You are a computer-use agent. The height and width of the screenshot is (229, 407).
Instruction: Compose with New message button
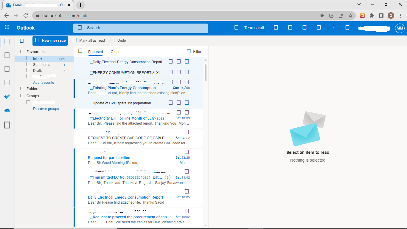[50, 41]
